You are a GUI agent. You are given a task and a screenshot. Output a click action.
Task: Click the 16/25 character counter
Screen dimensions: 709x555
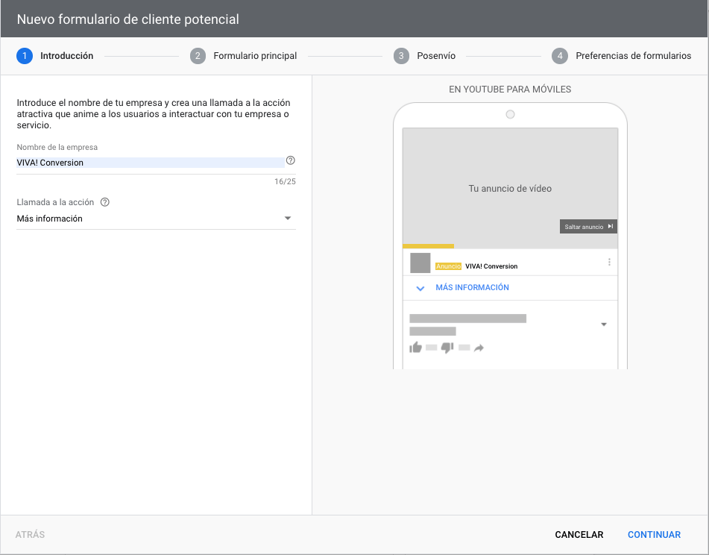coord(285,181)
